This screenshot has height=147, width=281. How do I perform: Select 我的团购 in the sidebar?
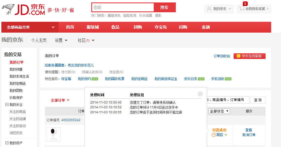[16, 90]
